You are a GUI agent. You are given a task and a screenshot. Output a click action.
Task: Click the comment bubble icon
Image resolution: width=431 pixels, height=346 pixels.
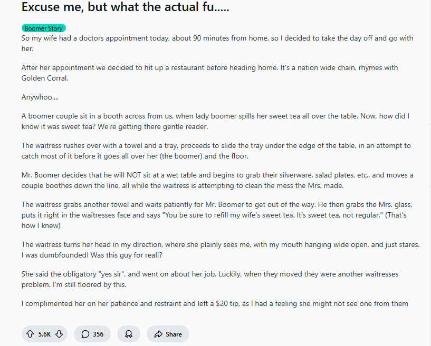click(85, 334)
